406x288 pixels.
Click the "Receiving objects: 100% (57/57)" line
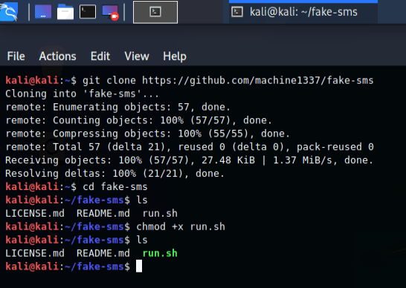189,160
